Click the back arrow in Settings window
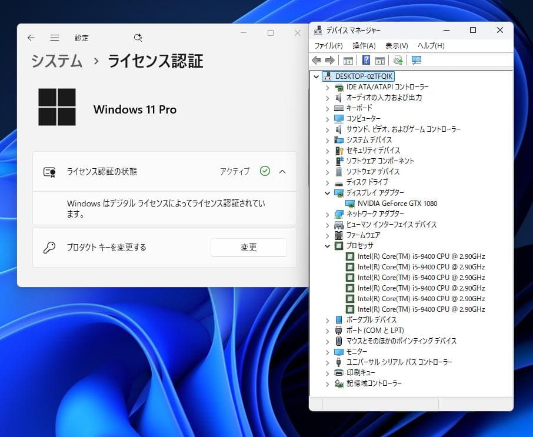Viewport: 533px width, 437px height. click(31, 36)
